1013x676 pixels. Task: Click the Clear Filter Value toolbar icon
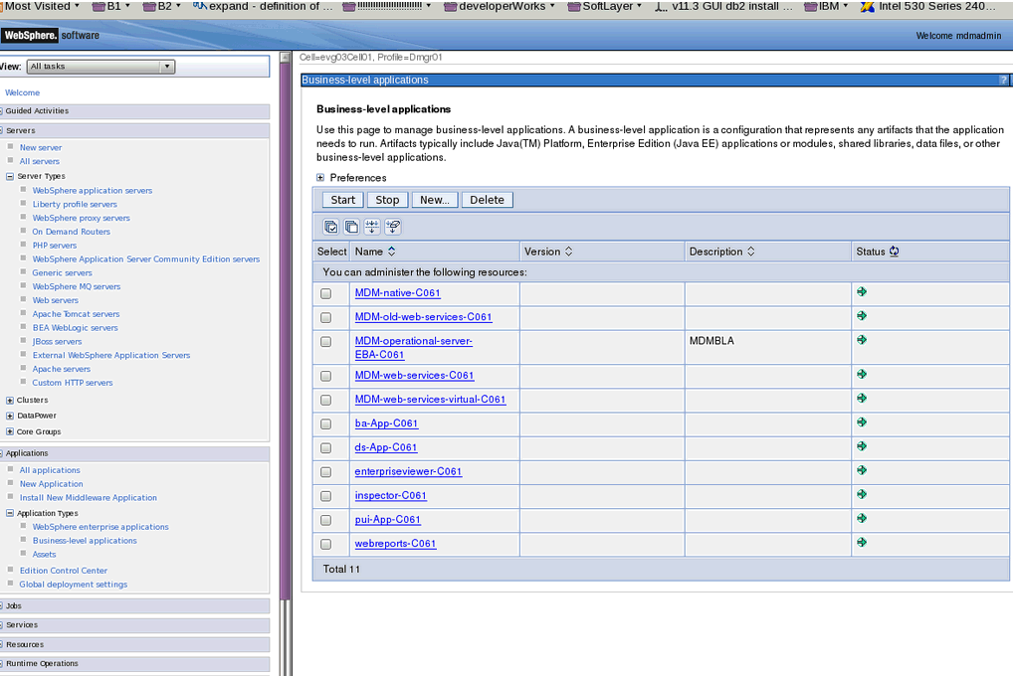tap(393, 226)
